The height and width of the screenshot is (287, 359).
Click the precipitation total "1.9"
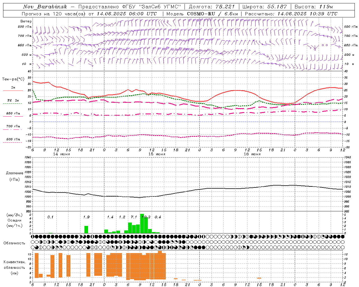86,217
